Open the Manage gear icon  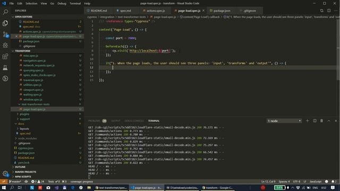click(5, 173)
